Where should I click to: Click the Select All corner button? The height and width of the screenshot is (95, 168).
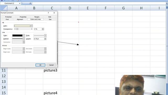4,8
